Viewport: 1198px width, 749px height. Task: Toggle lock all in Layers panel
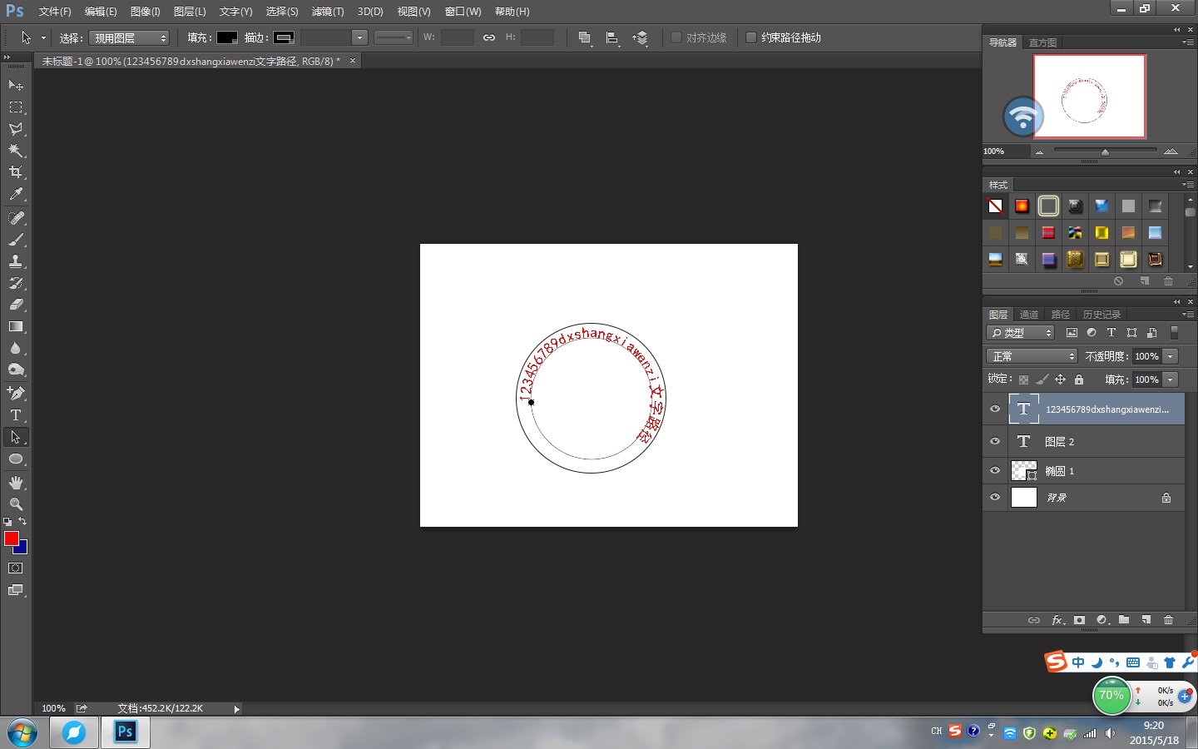(1079, 379)
